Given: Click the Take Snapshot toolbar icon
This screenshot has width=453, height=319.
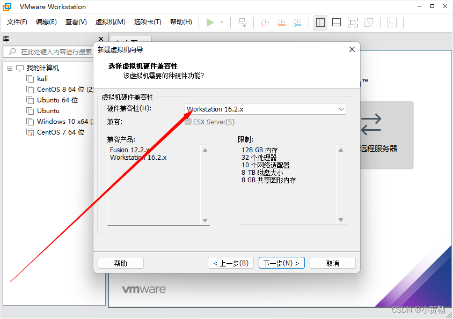Looking at the screenshot, I should click(265, 22).
